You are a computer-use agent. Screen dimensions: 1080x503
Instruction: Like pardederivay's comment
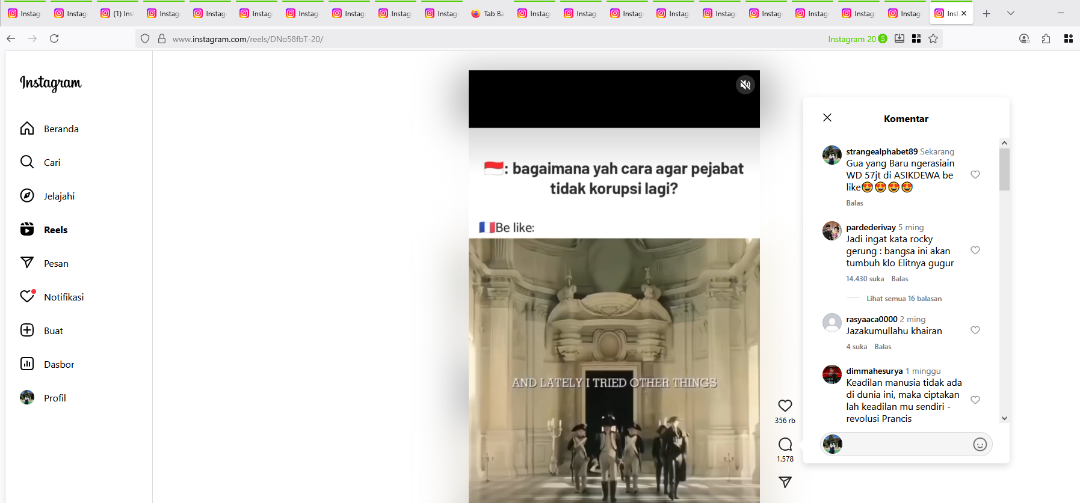coord(975,251)
